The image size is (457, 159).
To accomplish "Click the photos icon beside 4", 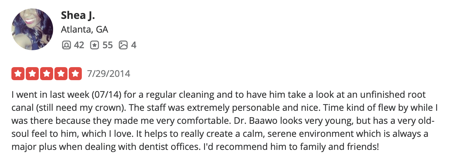I will click(123, 45).
